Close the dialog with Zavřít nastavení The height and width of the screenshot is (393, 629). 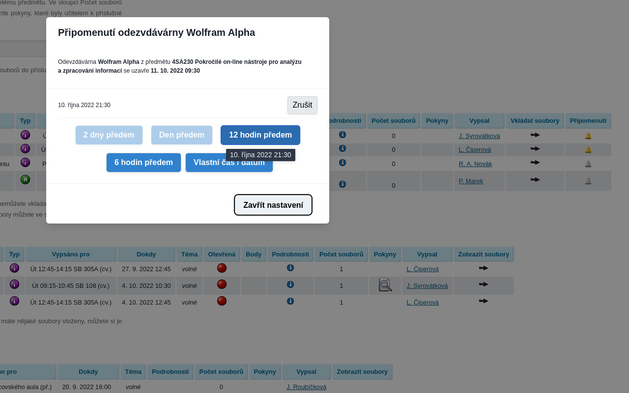tap(273, 205)
